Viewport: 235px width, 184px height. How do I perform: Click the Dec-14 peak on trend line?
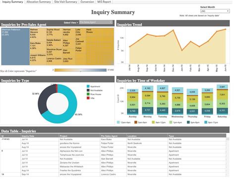click(173, 30)
